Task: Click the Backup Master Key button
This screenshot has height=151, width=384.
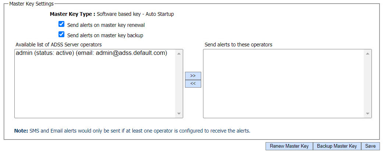Action: click(x=337, y=146)
